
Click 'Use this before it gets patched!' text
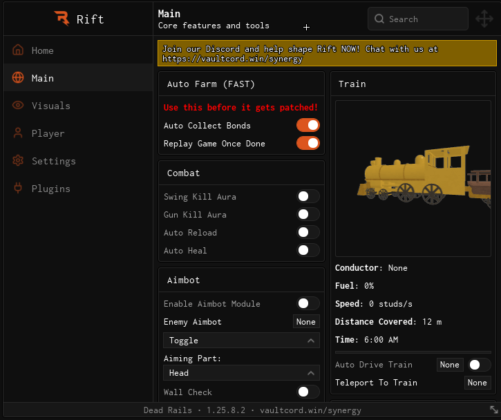240,108
